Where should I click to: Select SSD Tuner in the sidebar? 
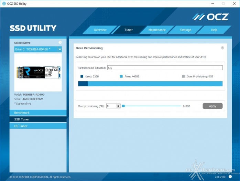[x=38, y=119]
